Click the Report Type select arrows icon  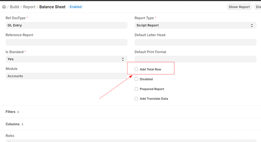pyautogui.click(x=252, y=25)
